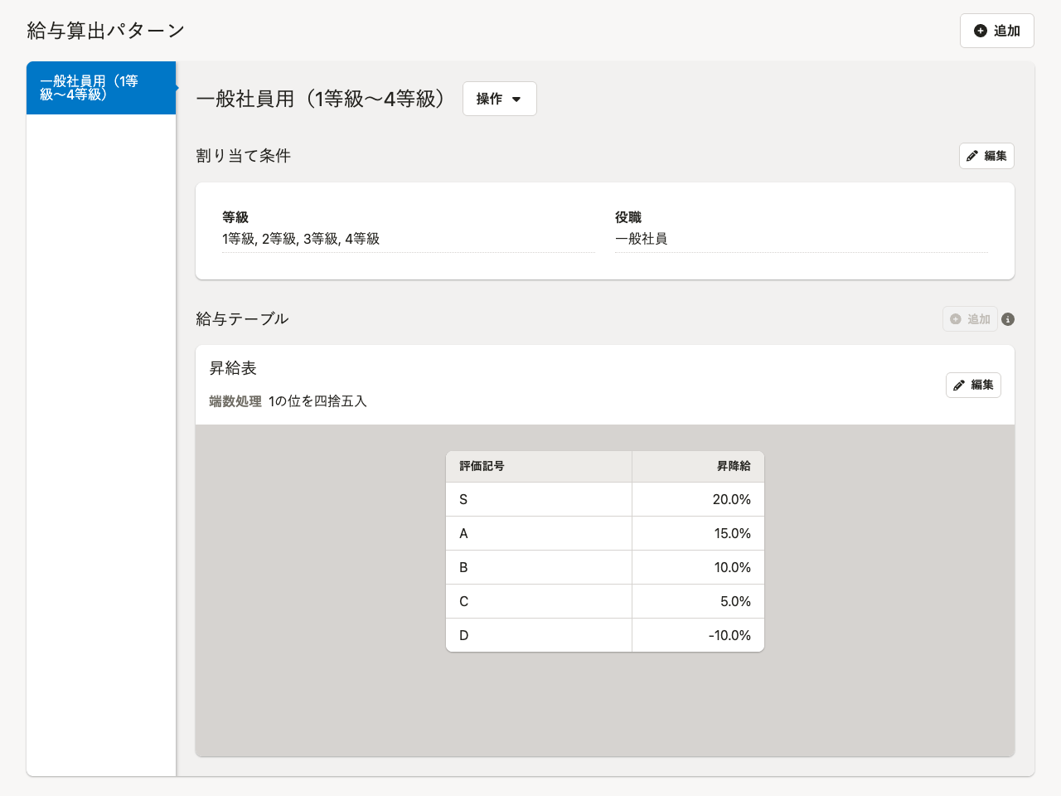Click the 給与算出パターン page title
Image resolution: width=1061 pixels, height=796 pixels.
point(105,31)
